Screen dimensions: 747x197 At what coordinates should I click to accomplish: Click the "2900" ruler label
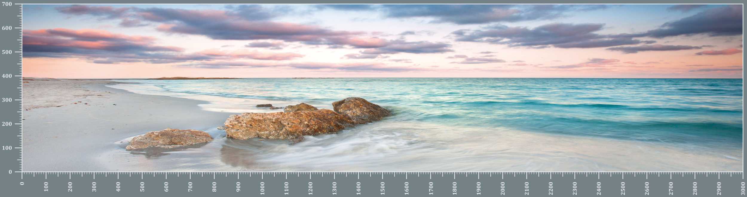(x=719, y=188)
